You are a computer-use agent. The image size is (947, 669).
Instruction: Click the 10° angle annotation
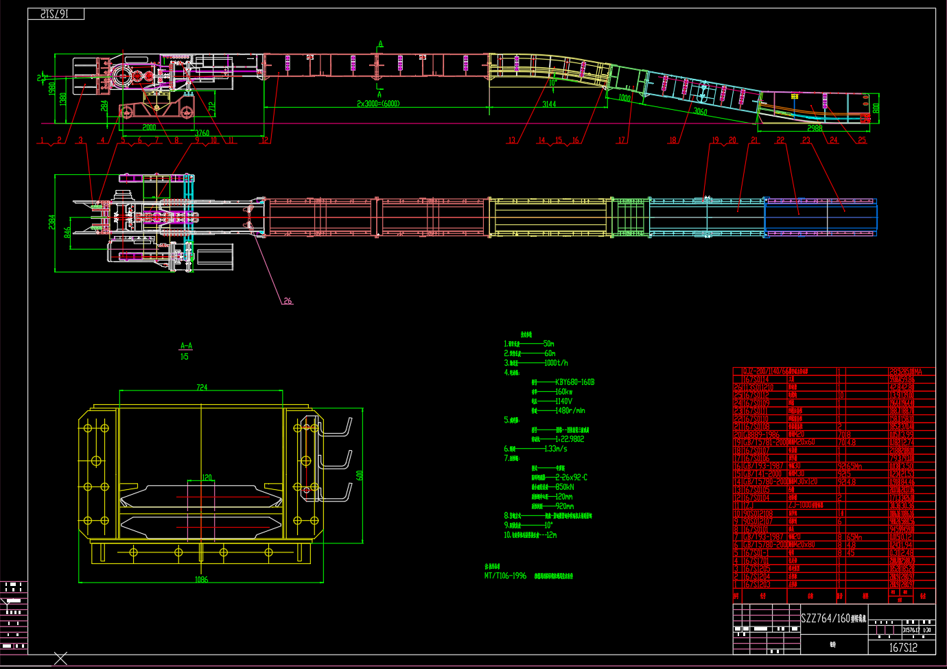(552, 83)
